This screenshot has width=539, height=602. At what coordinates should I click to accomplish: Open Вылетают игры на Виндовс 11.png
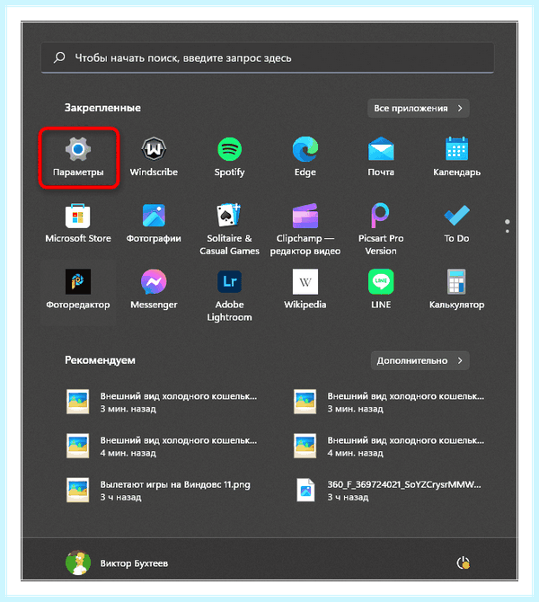tap(158, 491)
